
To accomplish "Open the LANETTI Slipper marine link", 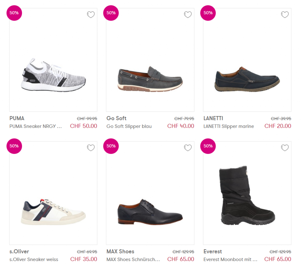I will coord(228,127).
